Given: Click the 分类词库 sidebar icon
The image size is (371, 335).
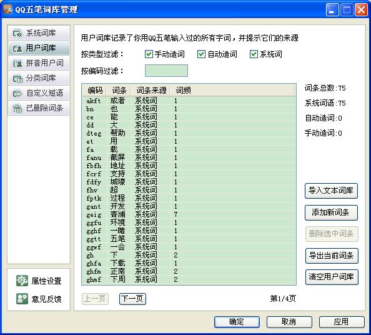Looking at the screenshot, I should point(17,78).
